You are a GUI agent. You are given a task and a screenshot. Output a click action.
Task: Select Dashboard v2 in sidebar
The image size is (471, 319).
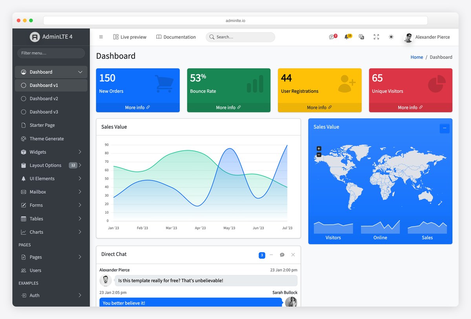[51, 99]
